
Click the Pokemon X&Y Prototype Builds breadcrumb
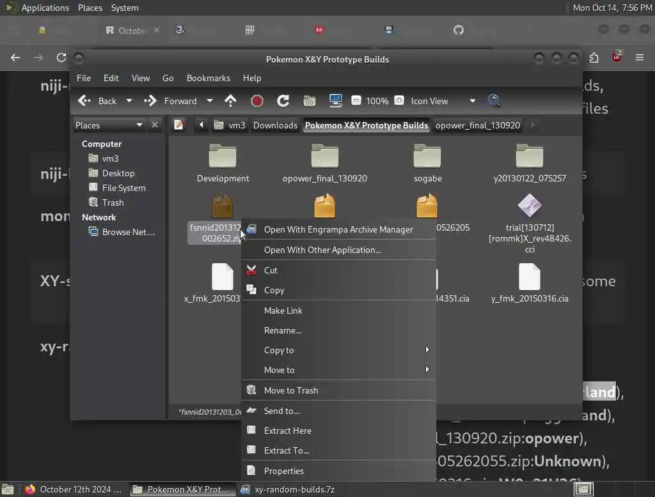367,125
